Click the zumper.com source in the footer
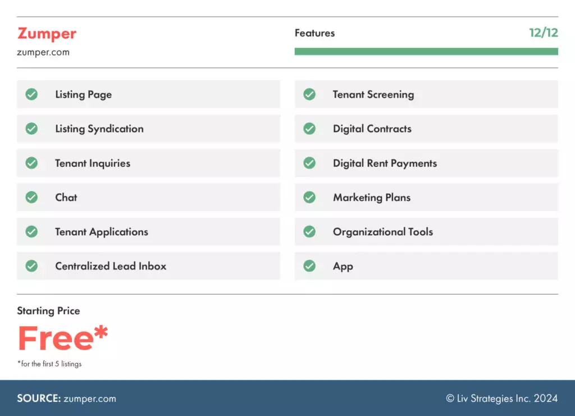The height and width of the screenshot is (416, 575). [90, 399]
